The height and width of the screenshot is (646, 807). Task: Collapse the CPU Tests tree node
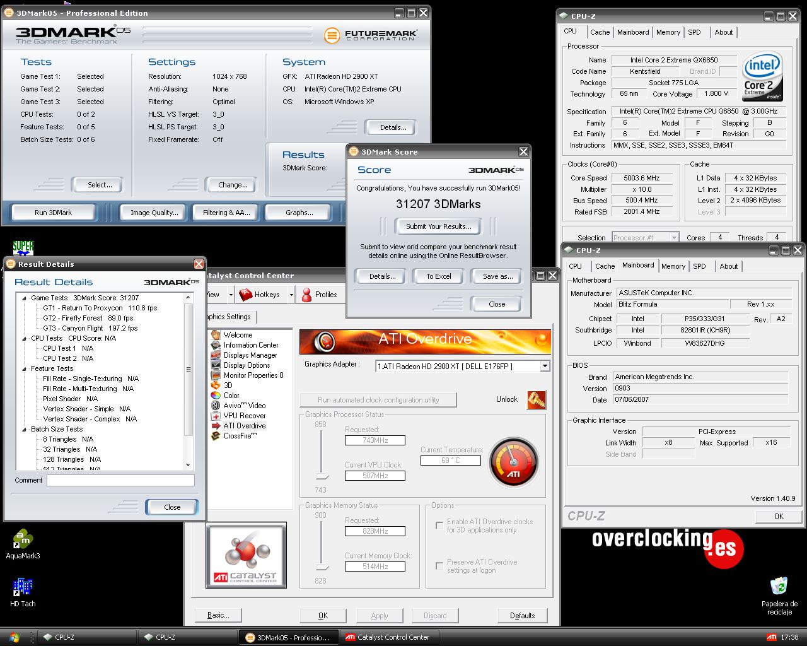(24, 338)
